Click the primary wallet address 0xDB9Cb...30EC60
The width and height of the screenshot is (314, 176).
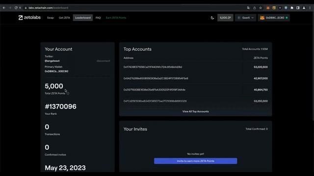pyautogui.click(x=56, y=71)
